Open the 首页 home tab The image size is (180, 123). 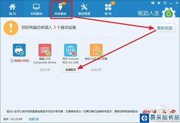[x=12, y=9]
